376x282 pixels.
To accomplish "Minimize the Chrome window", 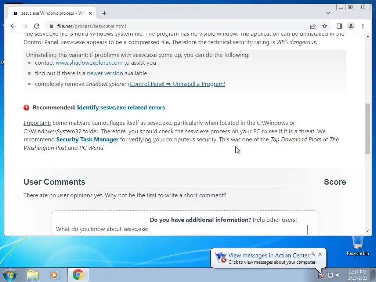I will (341, 7).
